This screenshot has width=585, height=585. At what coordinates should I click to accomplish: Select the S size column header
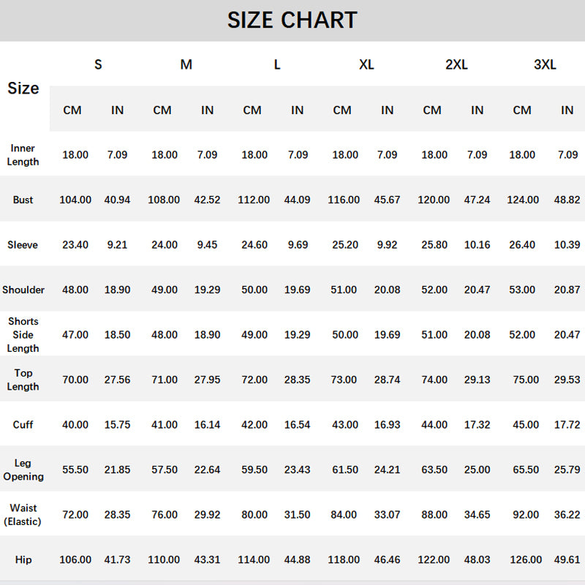[x=98, y=64]
